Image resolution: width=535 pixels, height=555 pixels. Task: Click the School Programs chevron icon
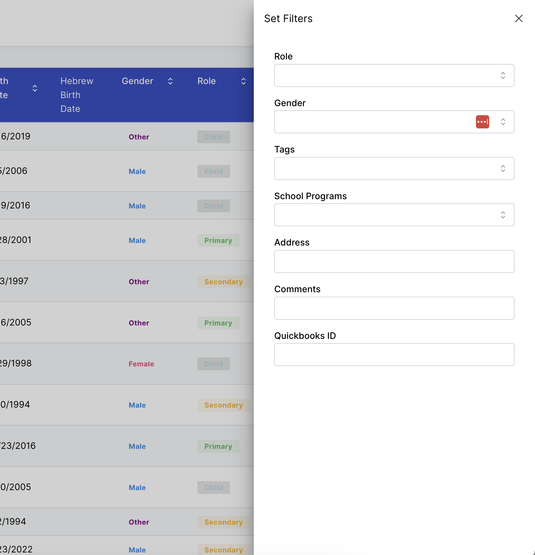click(503, 215)
